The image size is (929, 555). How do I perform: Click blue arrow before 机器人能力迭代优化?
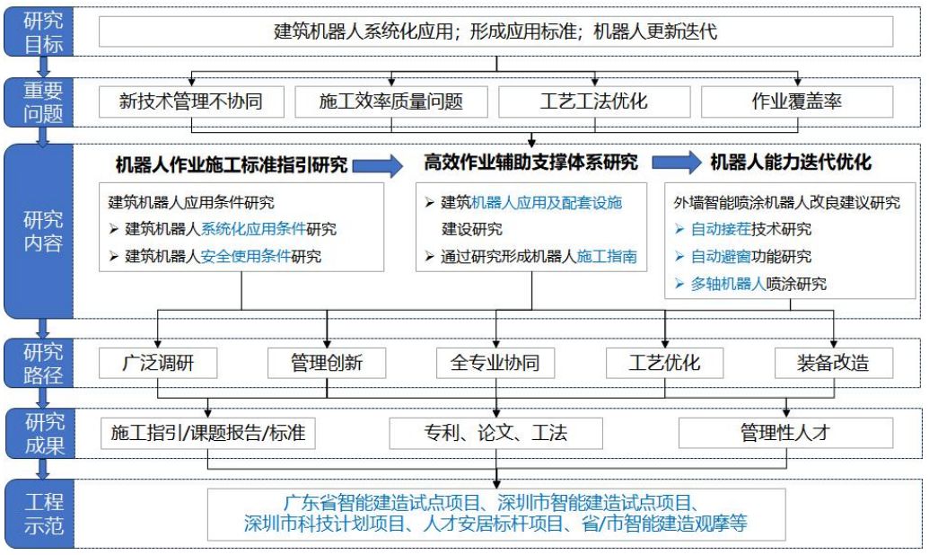pos(677,162)
